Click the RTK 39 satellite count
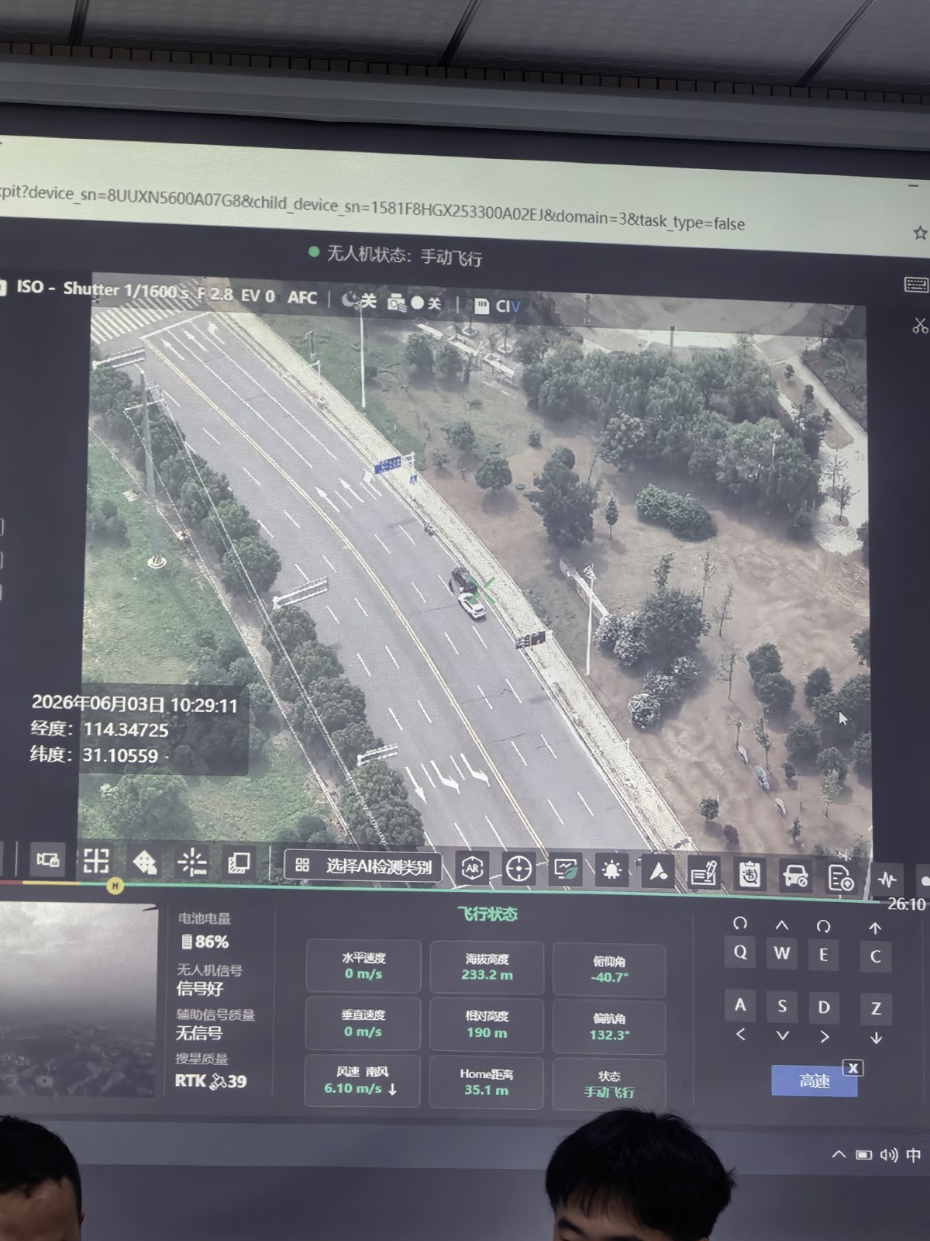930x1241 pixels. pyautogui.click(x=211, y=1080)
